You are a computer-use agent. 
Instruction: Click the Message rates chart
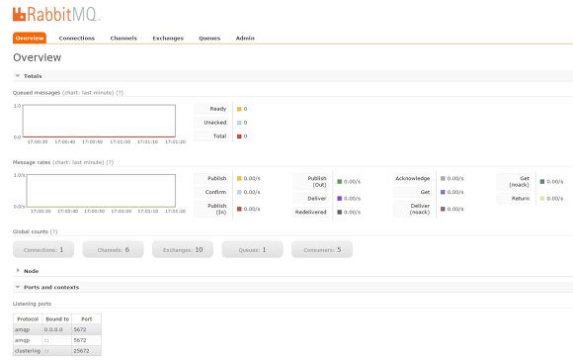pyautogui.click(x=101, y=191)
